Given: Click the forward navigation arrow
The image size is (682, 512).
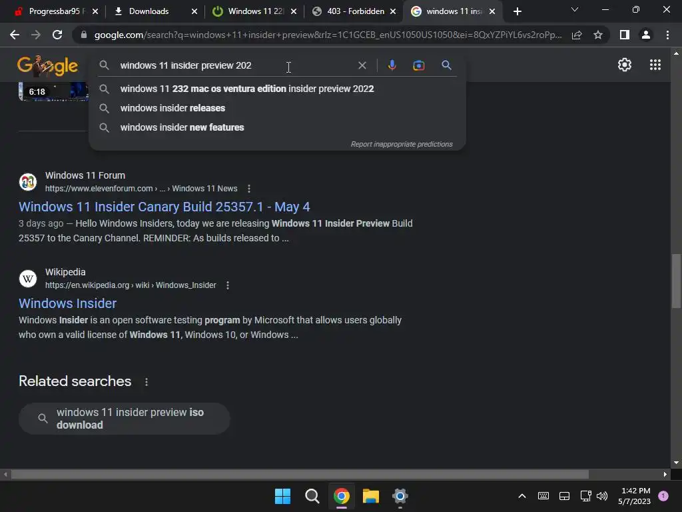Looking at the screenshot, I should pos(36,35).
